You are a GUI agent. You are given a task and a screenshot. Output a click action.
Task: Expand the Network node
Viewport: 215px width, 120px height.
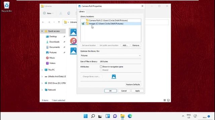(x=42, y=90)
